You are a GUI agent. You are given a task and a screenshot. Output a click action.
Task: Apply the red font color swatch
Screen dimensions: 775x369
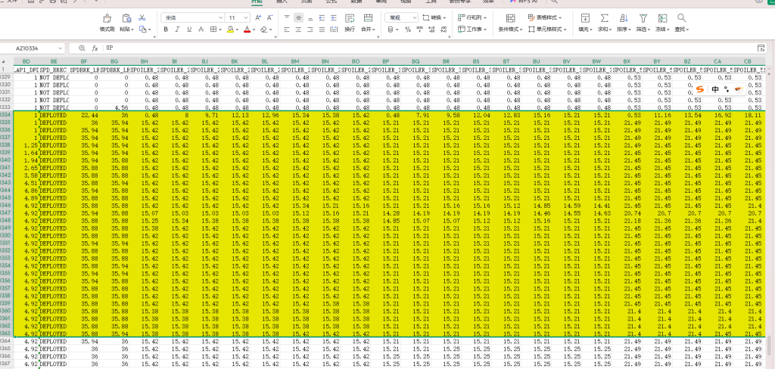pos(247,29)
